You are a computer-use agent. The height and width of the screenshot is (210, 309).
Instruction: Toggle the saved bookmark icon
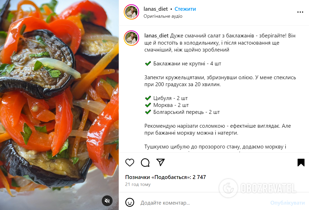301,162
